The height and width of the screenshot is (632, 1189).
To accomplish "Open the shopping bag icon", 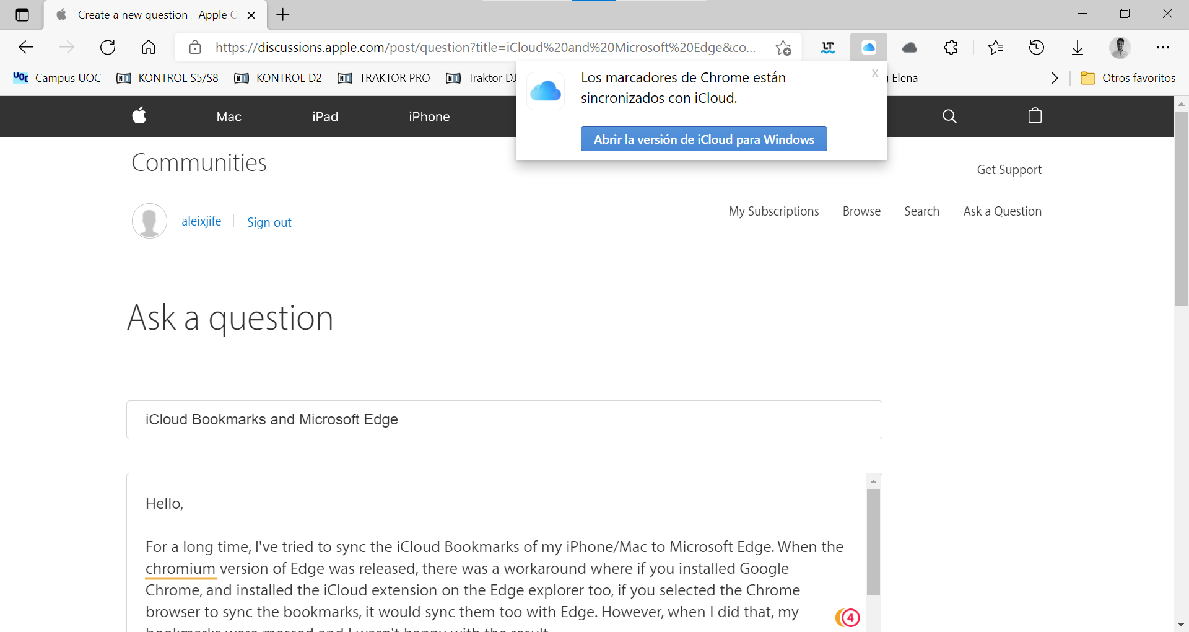I will (x=1035, y=116).
